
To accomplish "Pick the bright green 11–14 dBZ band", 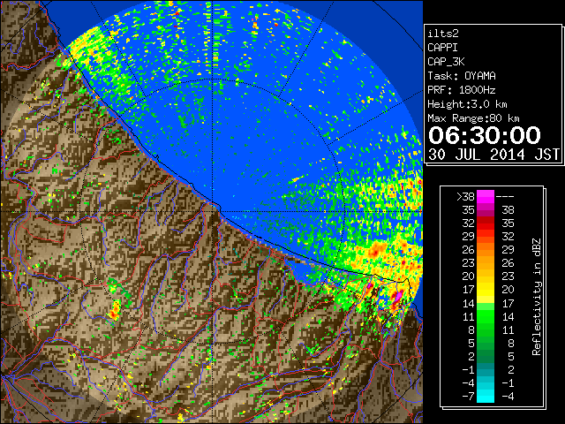I will click(486, 316).
